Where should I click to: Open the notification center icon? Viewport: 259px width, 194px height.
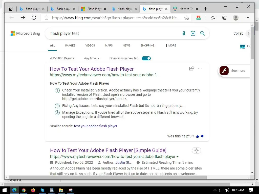[x=251, y=190]
